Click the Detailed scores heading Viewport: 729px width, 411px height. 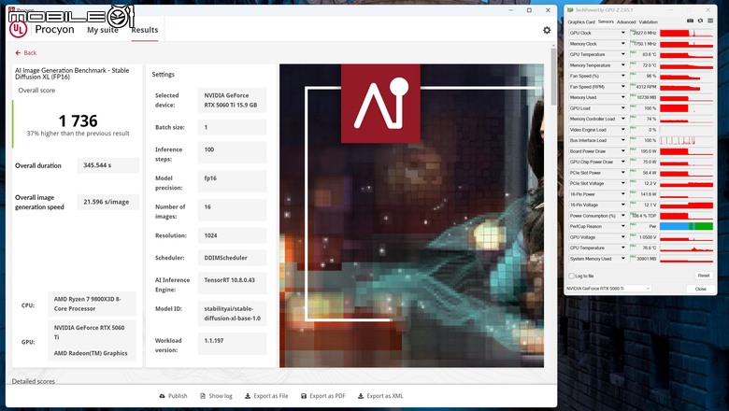[x=34, y=381]
